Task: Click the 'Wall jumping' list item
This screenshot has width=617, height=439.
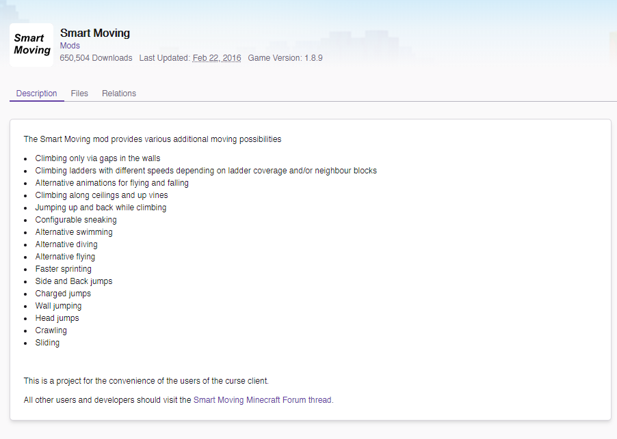Action: 58,305
